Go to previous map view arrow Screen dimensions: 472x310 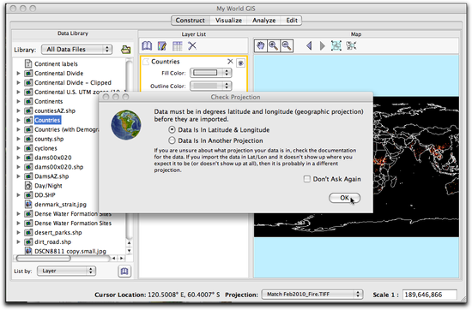pyautogui.click(x=309, y=46)
